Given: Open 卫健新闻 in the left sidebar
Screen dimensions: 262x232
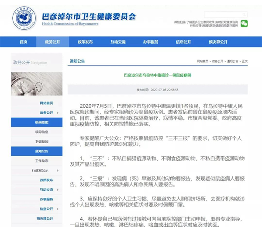Looking at the screenshot, I should [42, 141].
